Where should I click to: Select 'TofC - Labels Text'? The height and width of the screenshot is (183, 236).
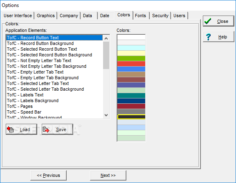54,95
